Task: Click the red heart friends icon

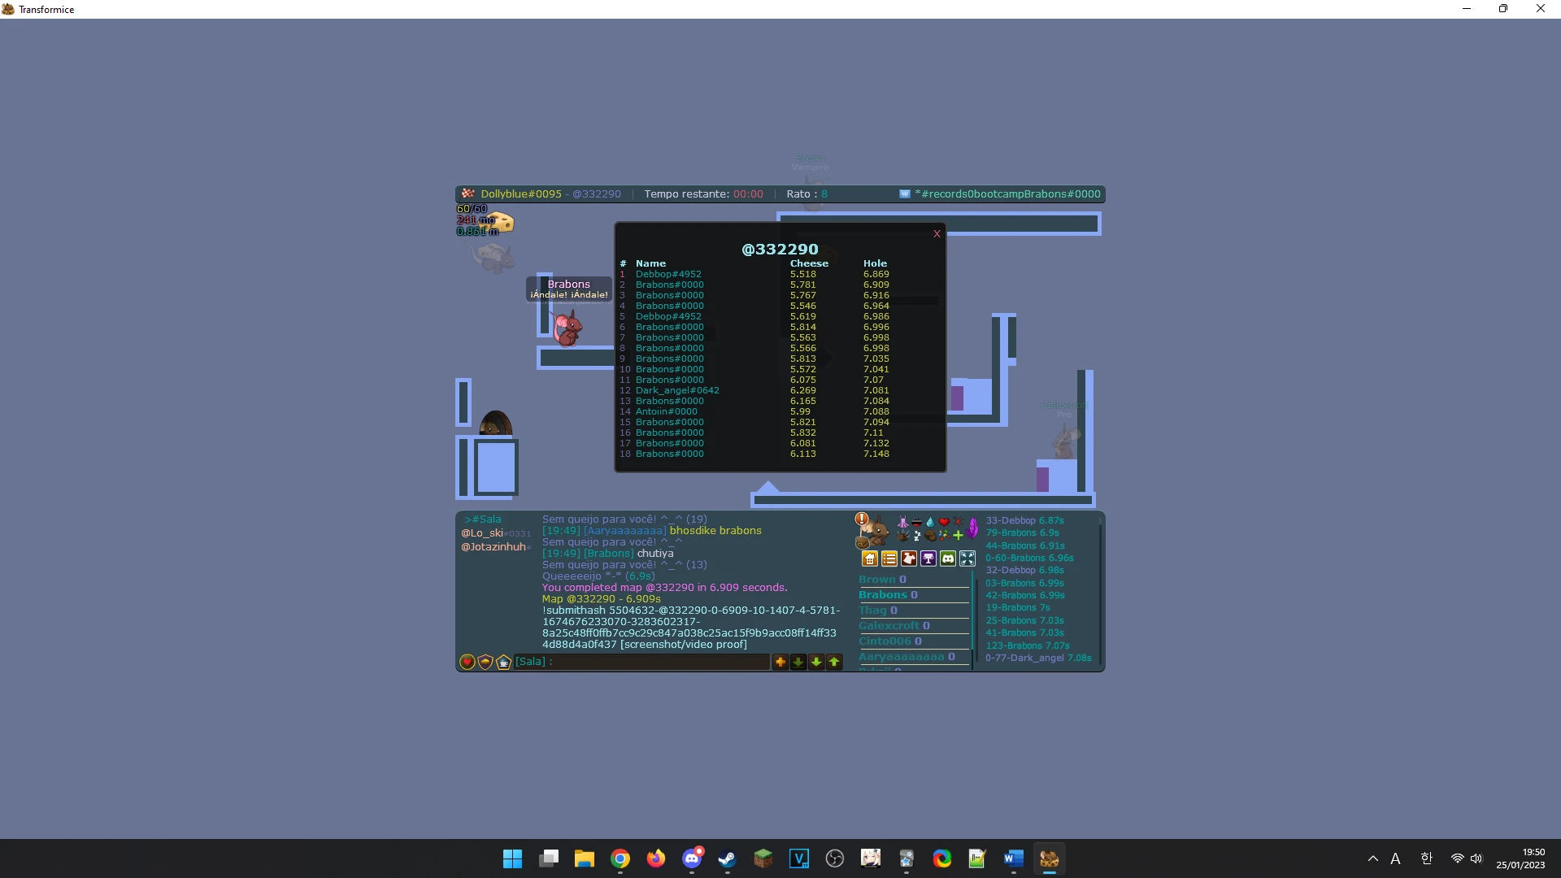Action: click(x=467, y=663)
